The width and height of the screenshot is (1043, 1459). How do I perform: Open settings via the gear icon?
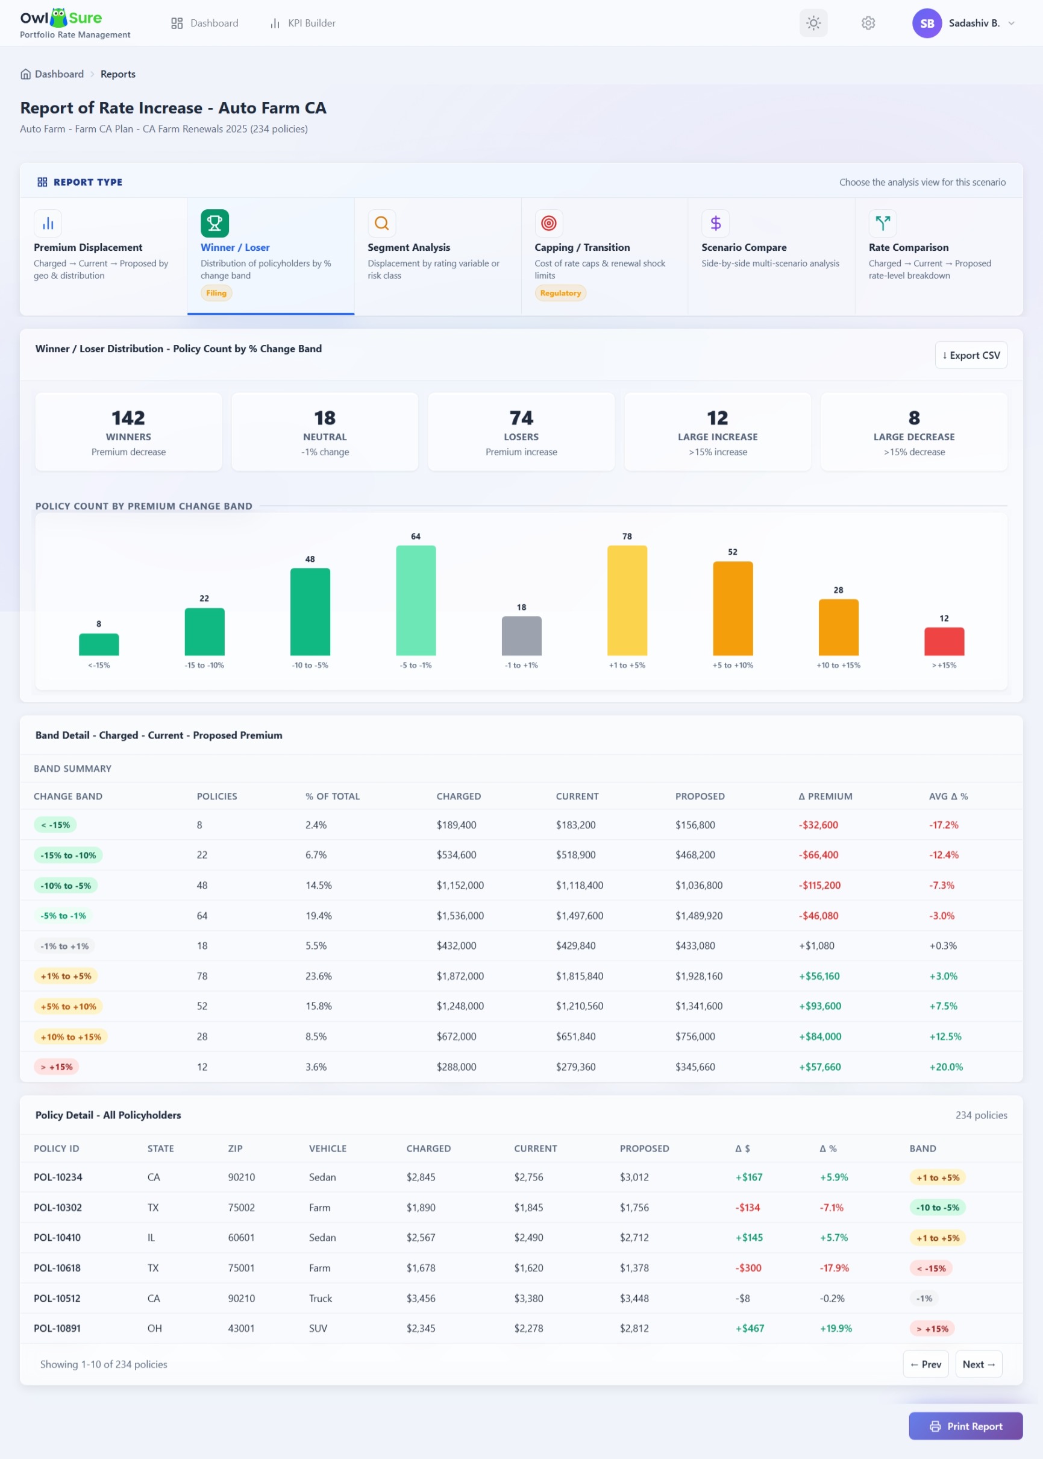(868, 23)
